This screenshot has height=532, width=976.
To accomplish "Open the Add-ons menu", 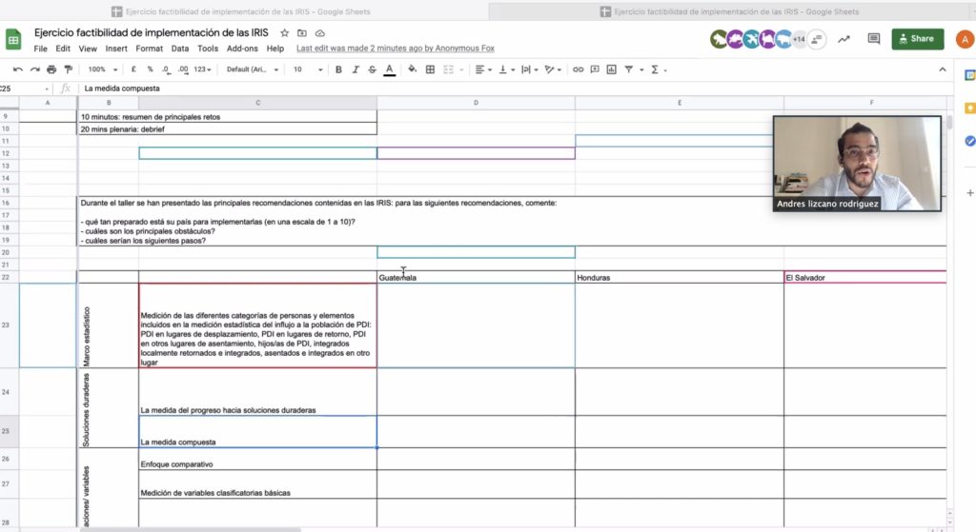I will pyautogui.click(x=242, y=48).
